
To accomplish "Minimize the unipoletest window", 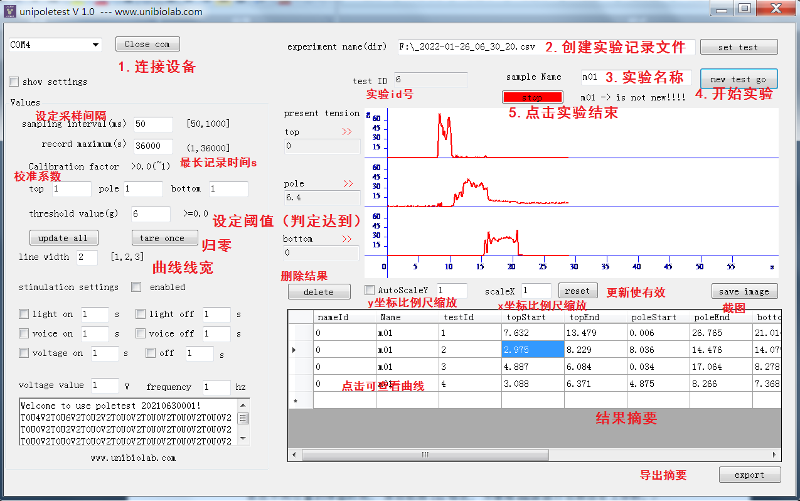I will pyautogui.click(x=722, y=9).
